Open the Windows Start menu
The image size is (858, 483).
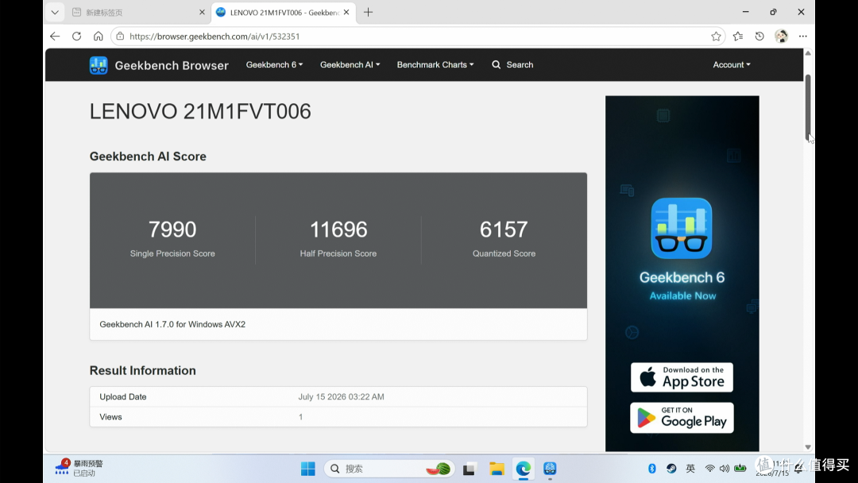click(x=308, y=469)
